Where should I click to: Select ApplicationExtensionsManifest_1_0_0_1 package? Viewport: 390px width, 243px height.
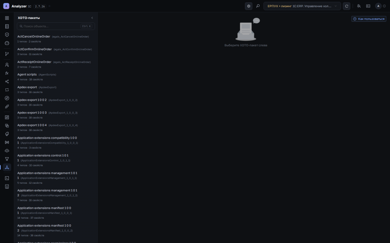(56, 213)
